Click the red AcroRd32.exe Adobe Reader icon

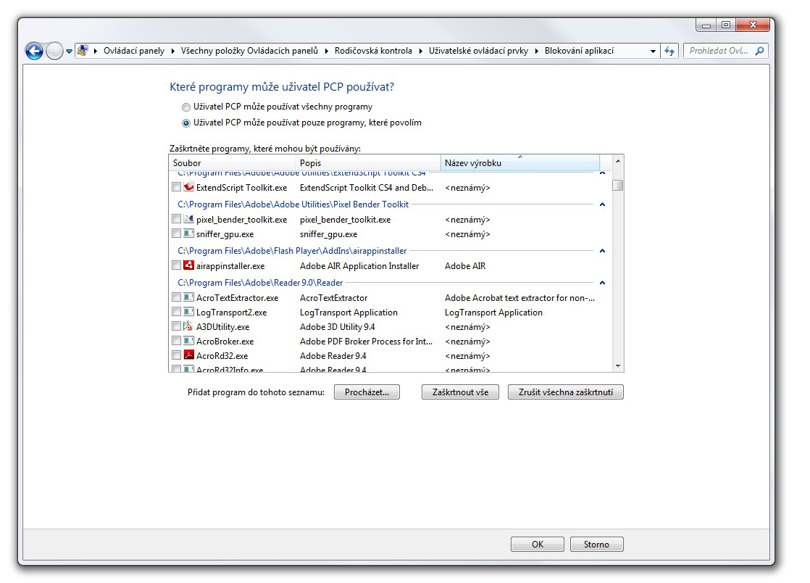tap(188, 355)
